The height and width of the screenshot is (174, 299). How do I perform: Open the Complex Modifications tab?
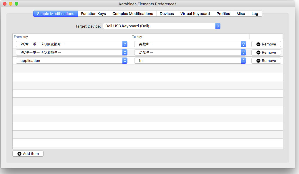point(133,14)
